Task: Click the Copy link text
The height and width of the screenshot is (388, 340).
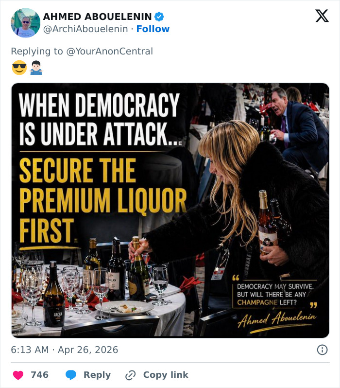Action: [165, 375]
